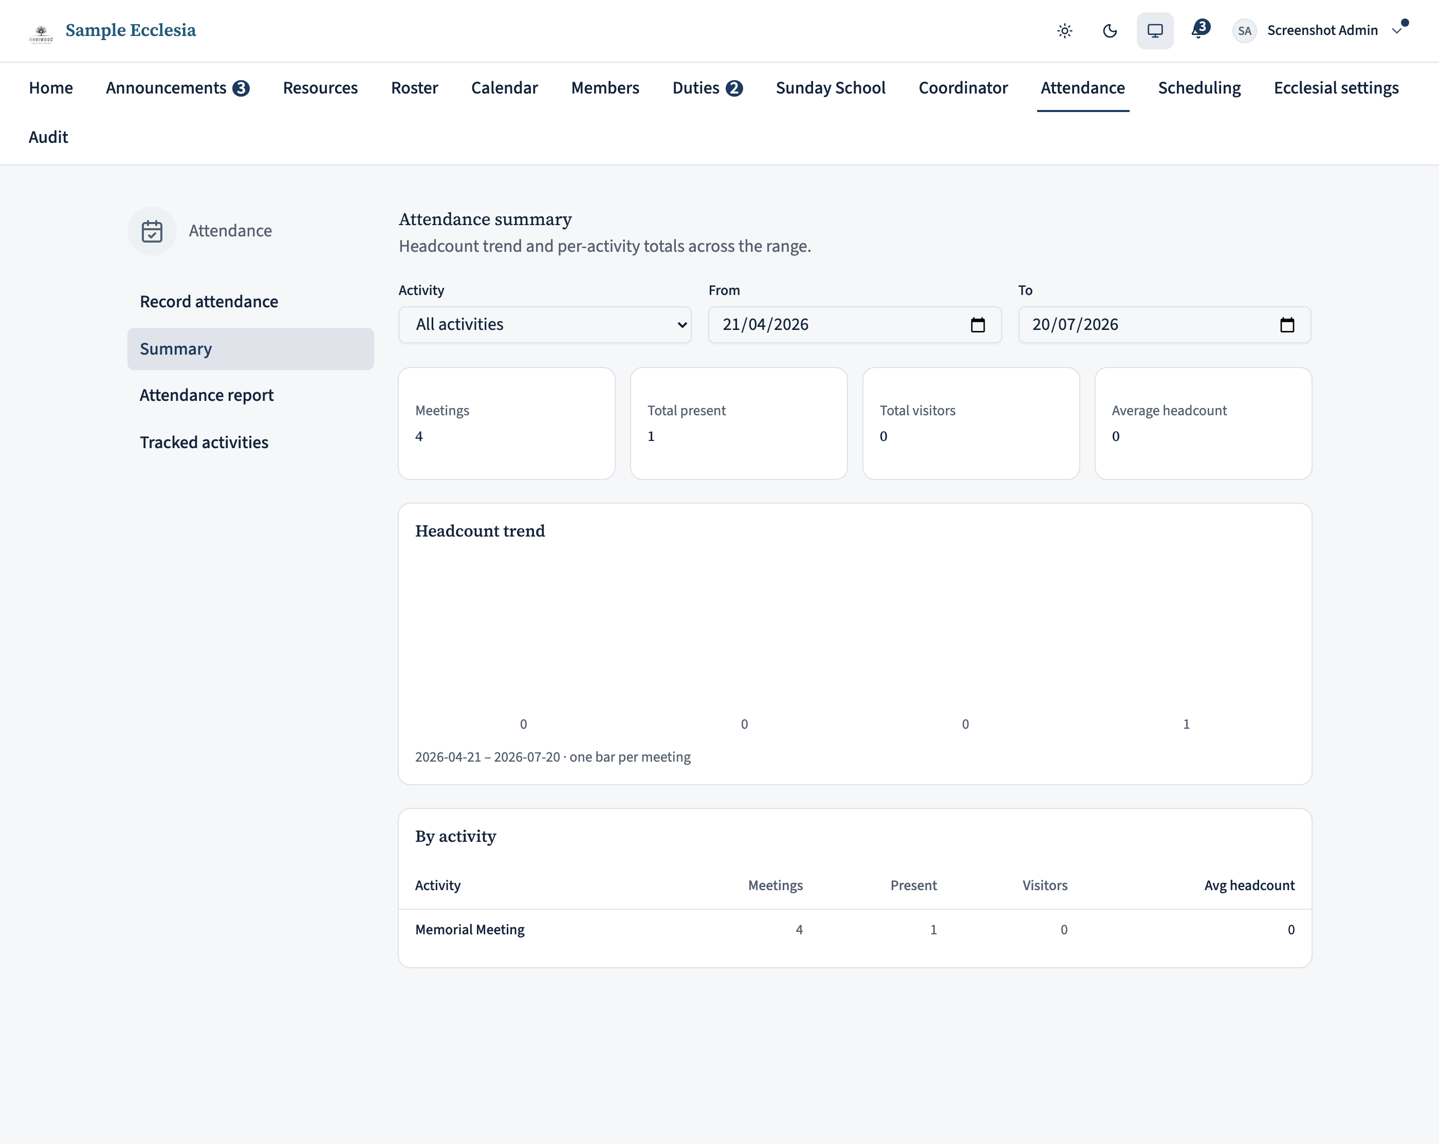Open Tracked activities in sidebar

click(250, 442)
